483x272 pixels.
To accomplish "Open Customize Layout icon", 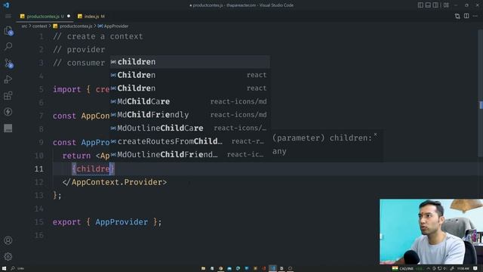I will pos(446,5).
